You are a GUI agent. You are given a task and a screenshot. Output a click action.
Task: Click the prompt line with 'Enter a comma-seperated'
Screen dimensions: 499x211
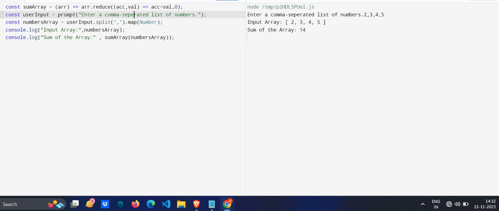click(x=106, y=15)
